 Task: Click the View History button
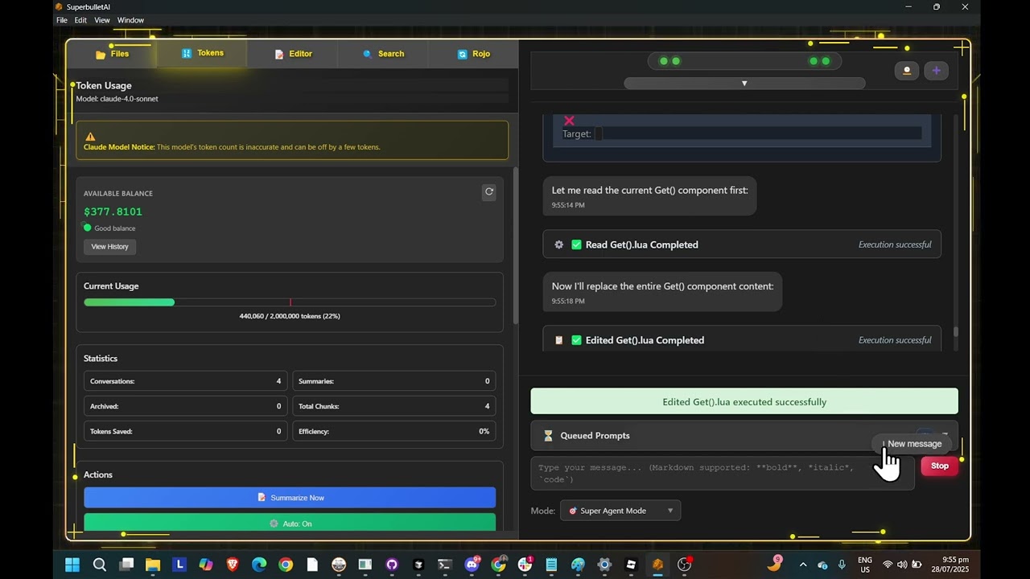click(x=109, y=247)
